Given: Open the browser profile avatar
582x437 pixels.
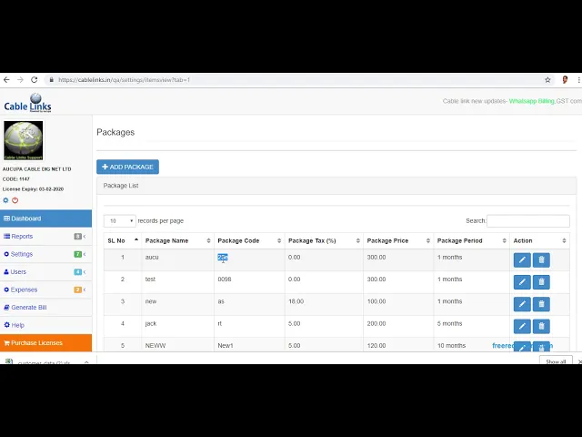Looking at the screenshot, I should 565,80.
